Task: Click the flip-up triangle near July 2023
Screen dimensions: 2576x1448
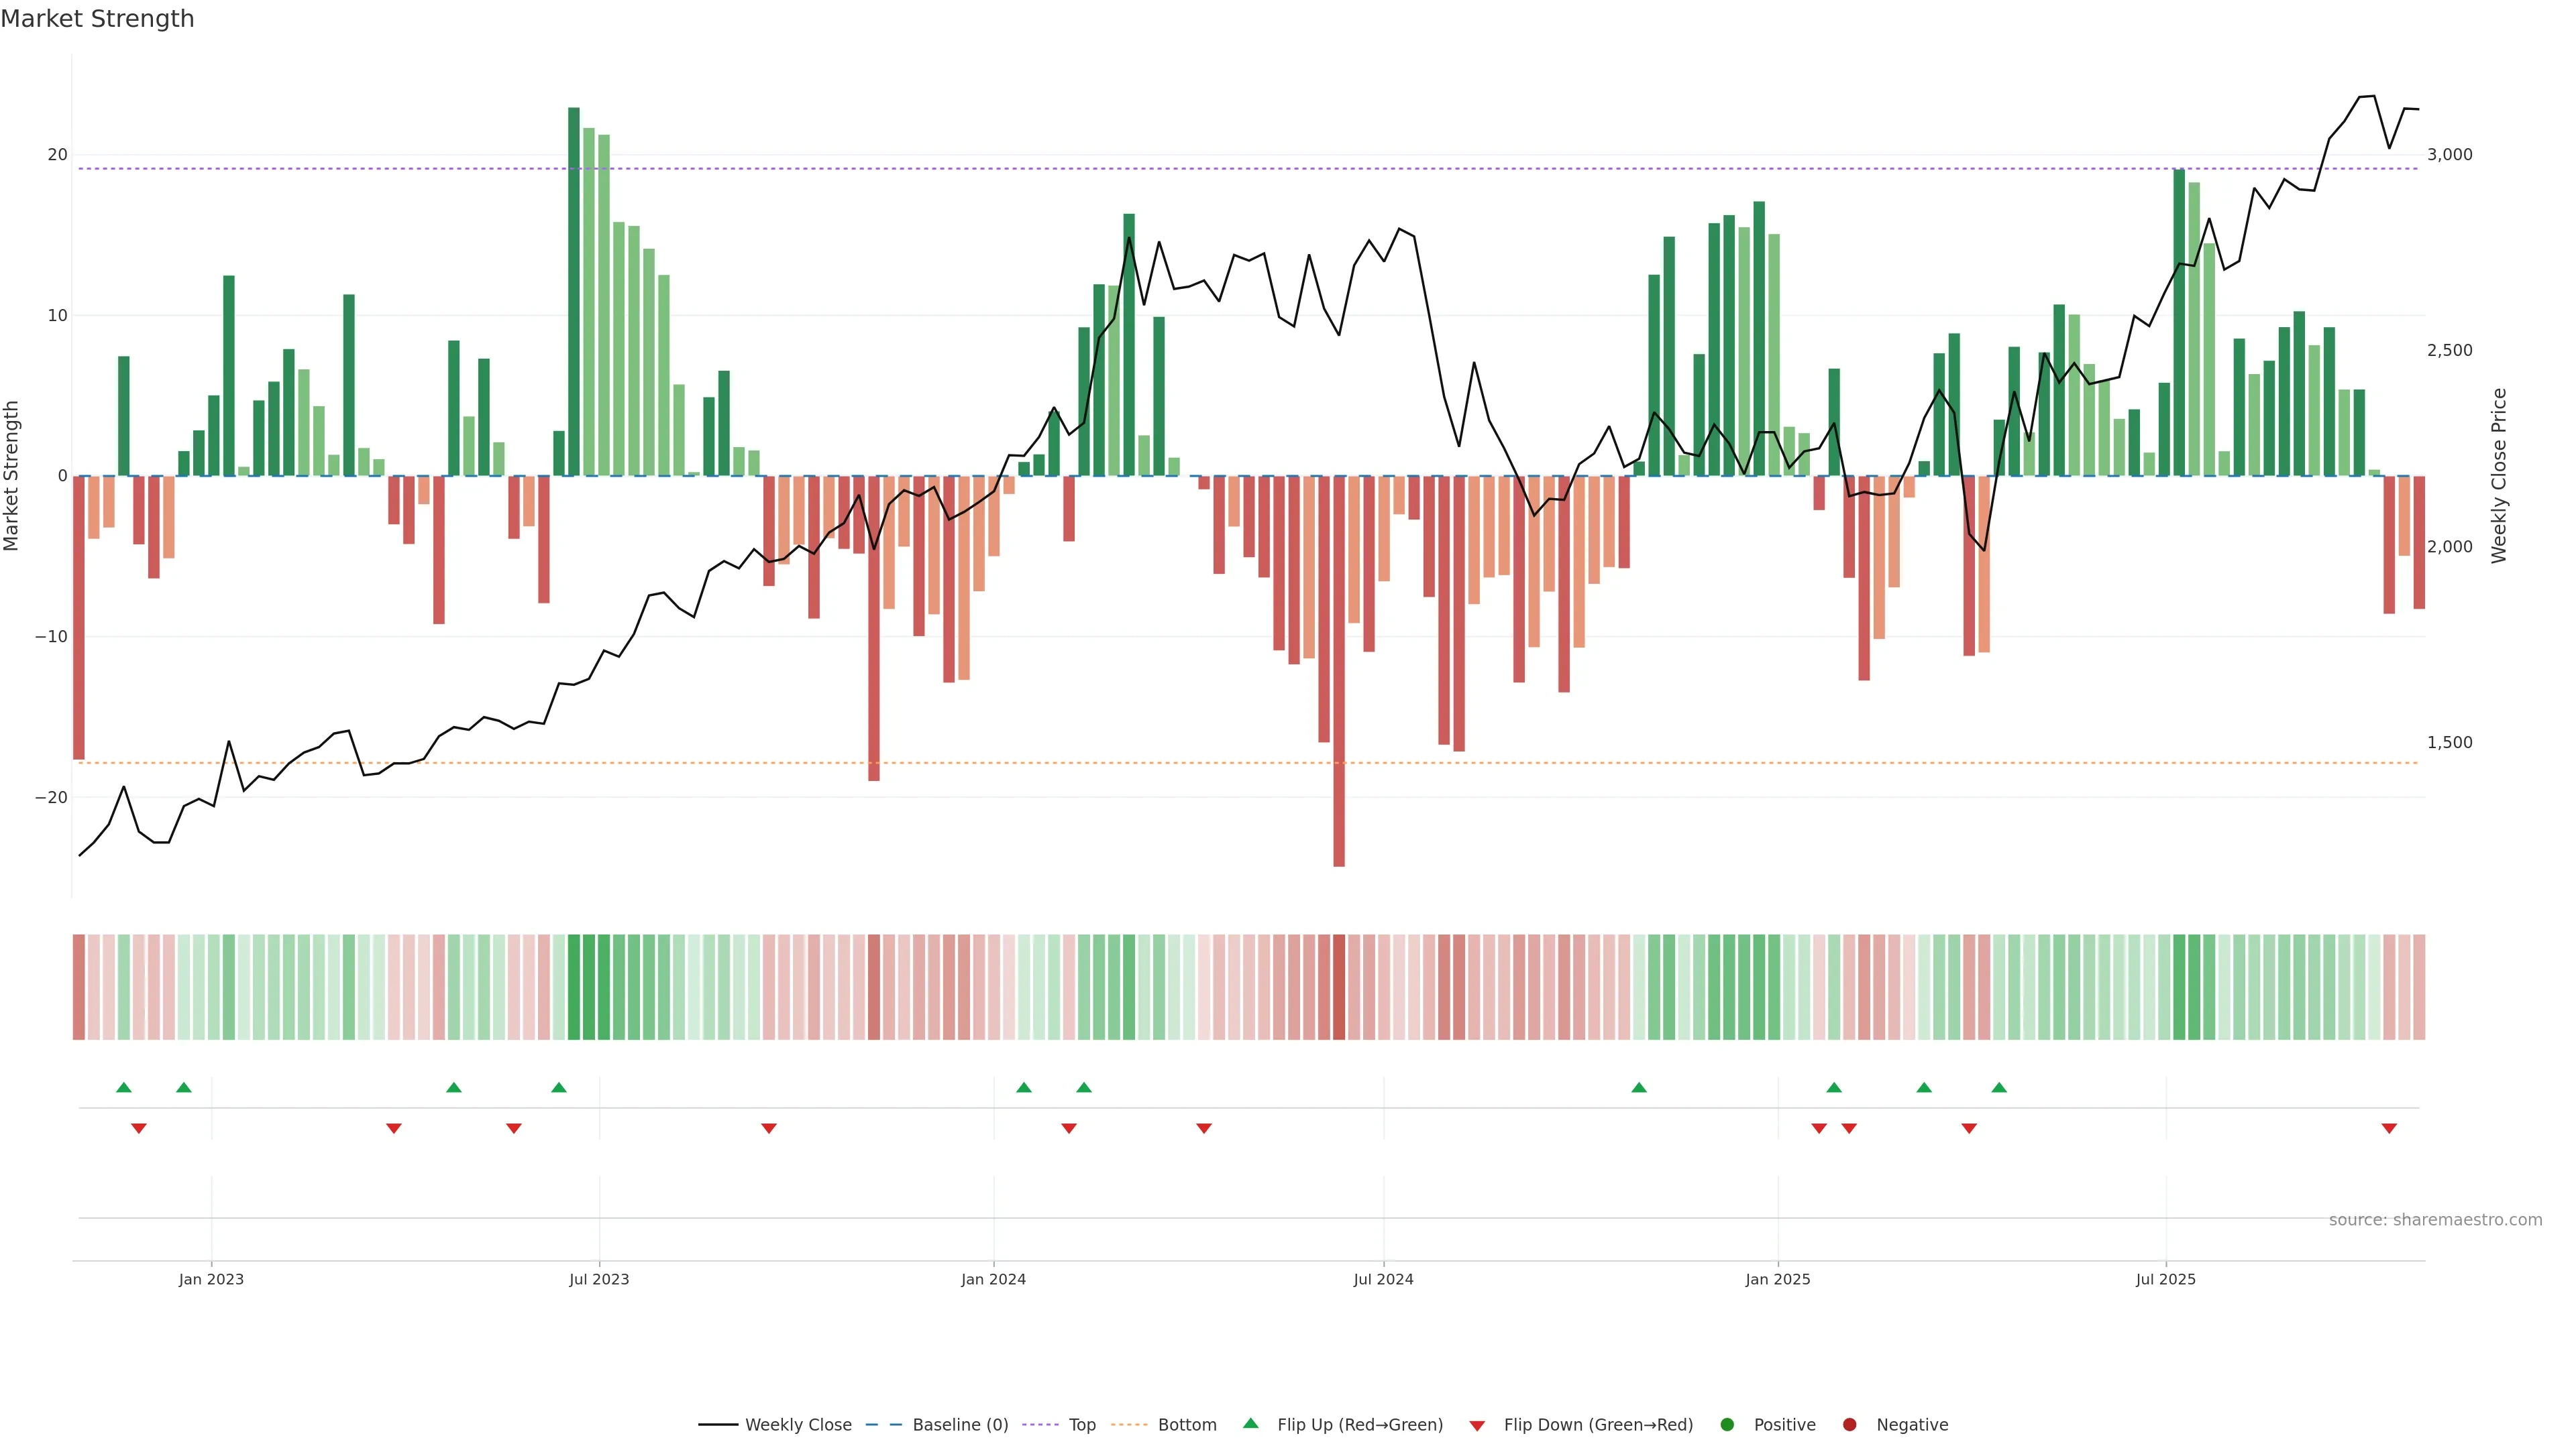Action: click(559, 1087)
